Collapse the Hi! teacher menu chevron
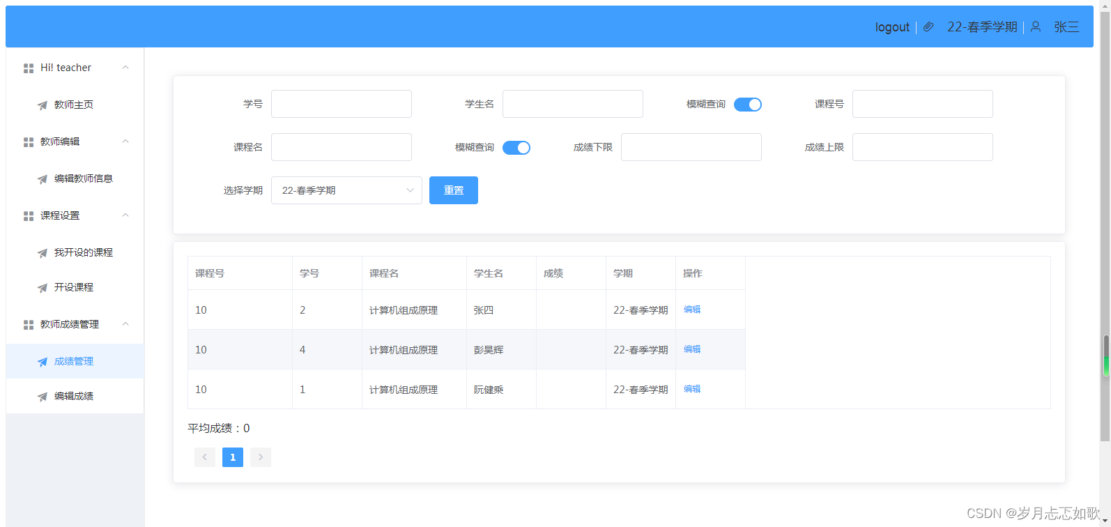Image resolution: width=1111 pixels, height=527 pixels. coord(125,68)
